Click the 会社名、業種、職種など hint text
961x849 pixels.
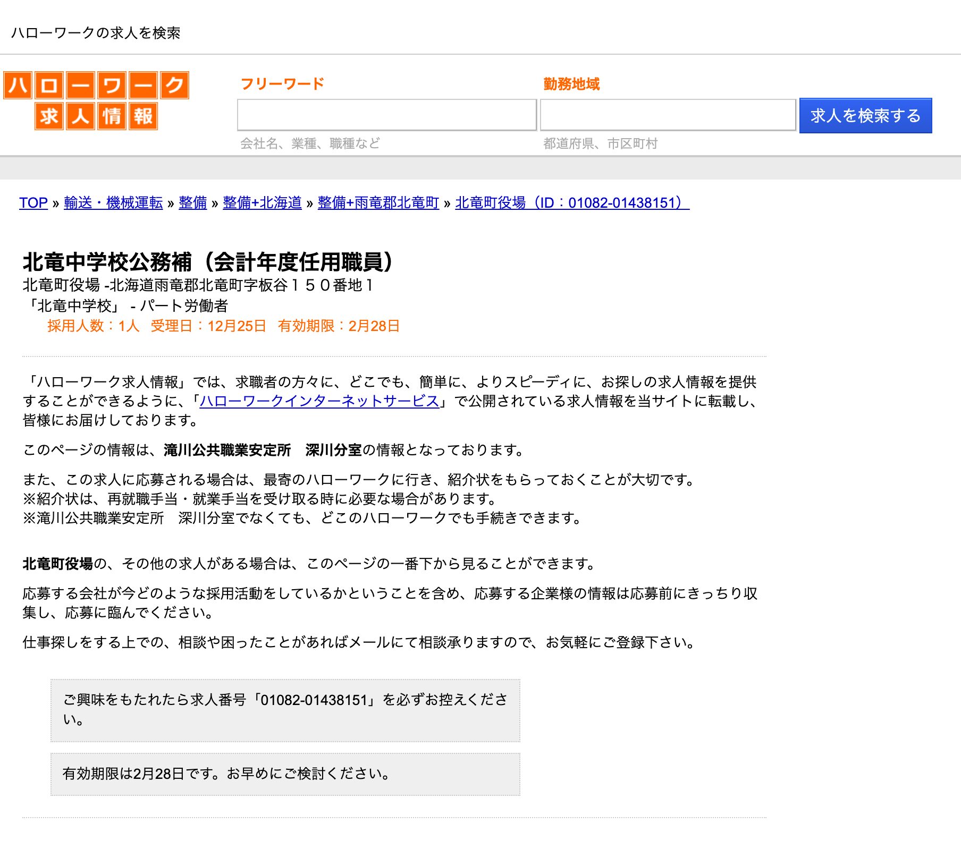[310, 143]
